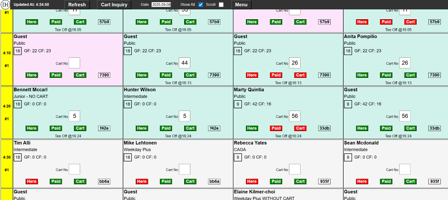Click the 18 holes box for Tim Alli

point(18,157)
